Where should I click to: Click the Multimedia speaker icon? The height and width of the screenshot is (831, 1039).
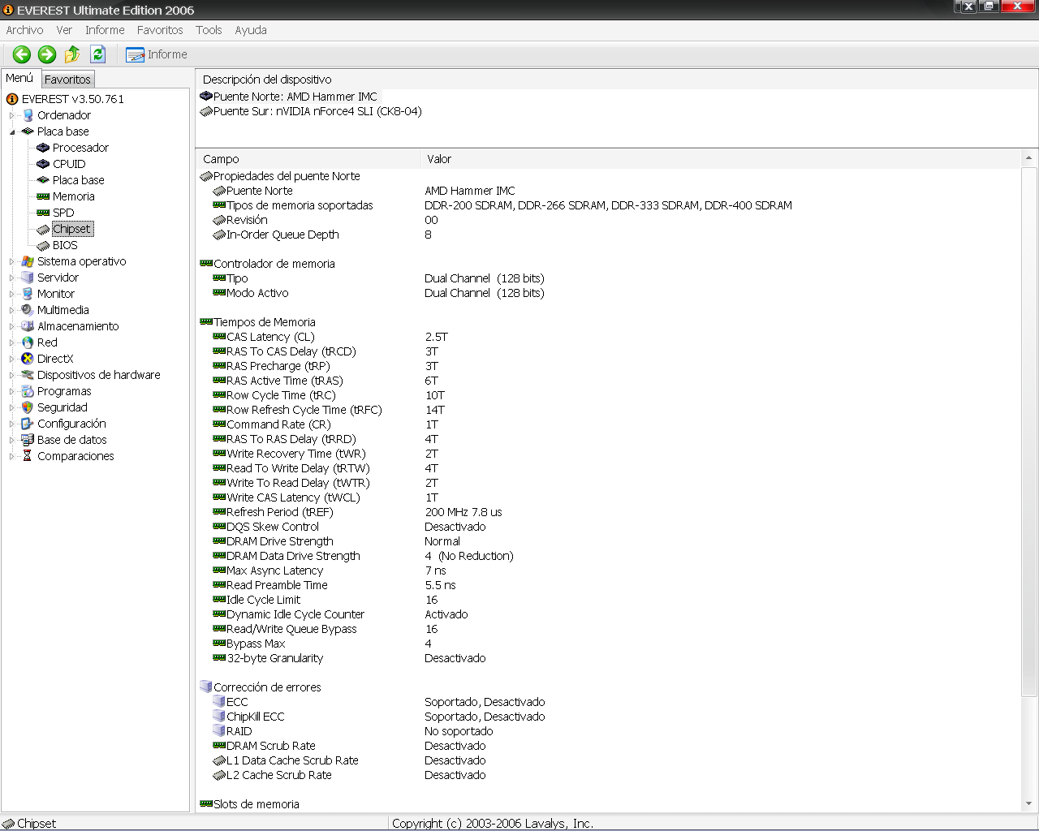[x=28, y=310]
